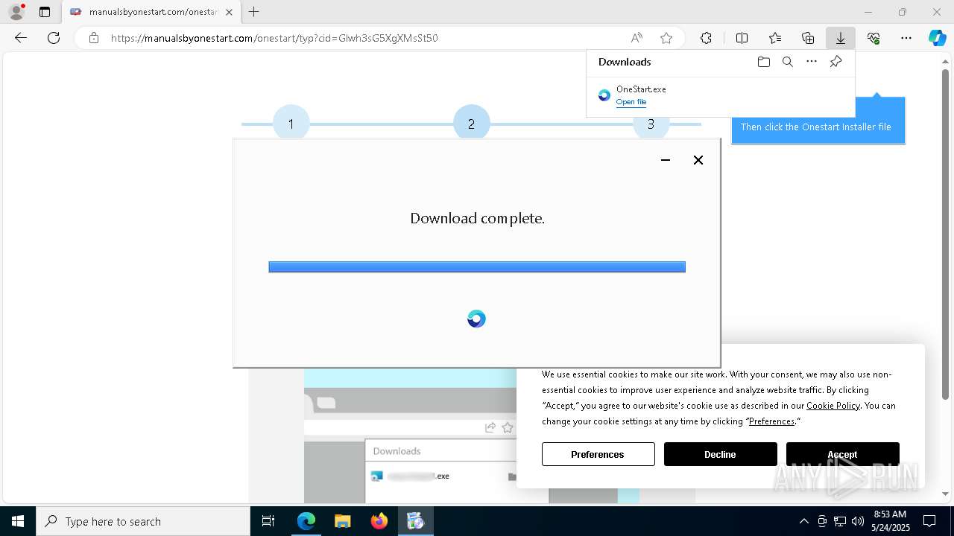Click the OneStart.exe file name

(x=641, y=89)
